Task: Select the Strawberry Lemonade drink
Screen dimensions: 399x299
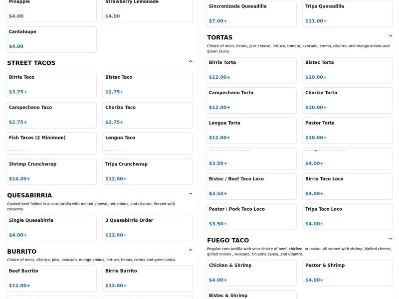Action: click(x=147, y=10)
